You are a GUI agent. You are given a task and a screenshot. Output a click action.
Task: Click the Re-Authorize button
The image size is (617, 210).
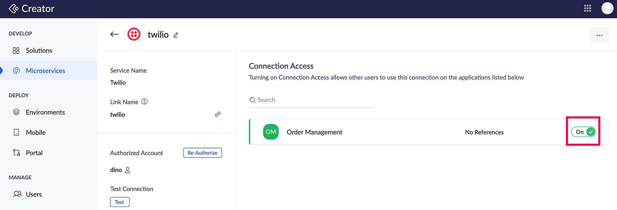203,153
